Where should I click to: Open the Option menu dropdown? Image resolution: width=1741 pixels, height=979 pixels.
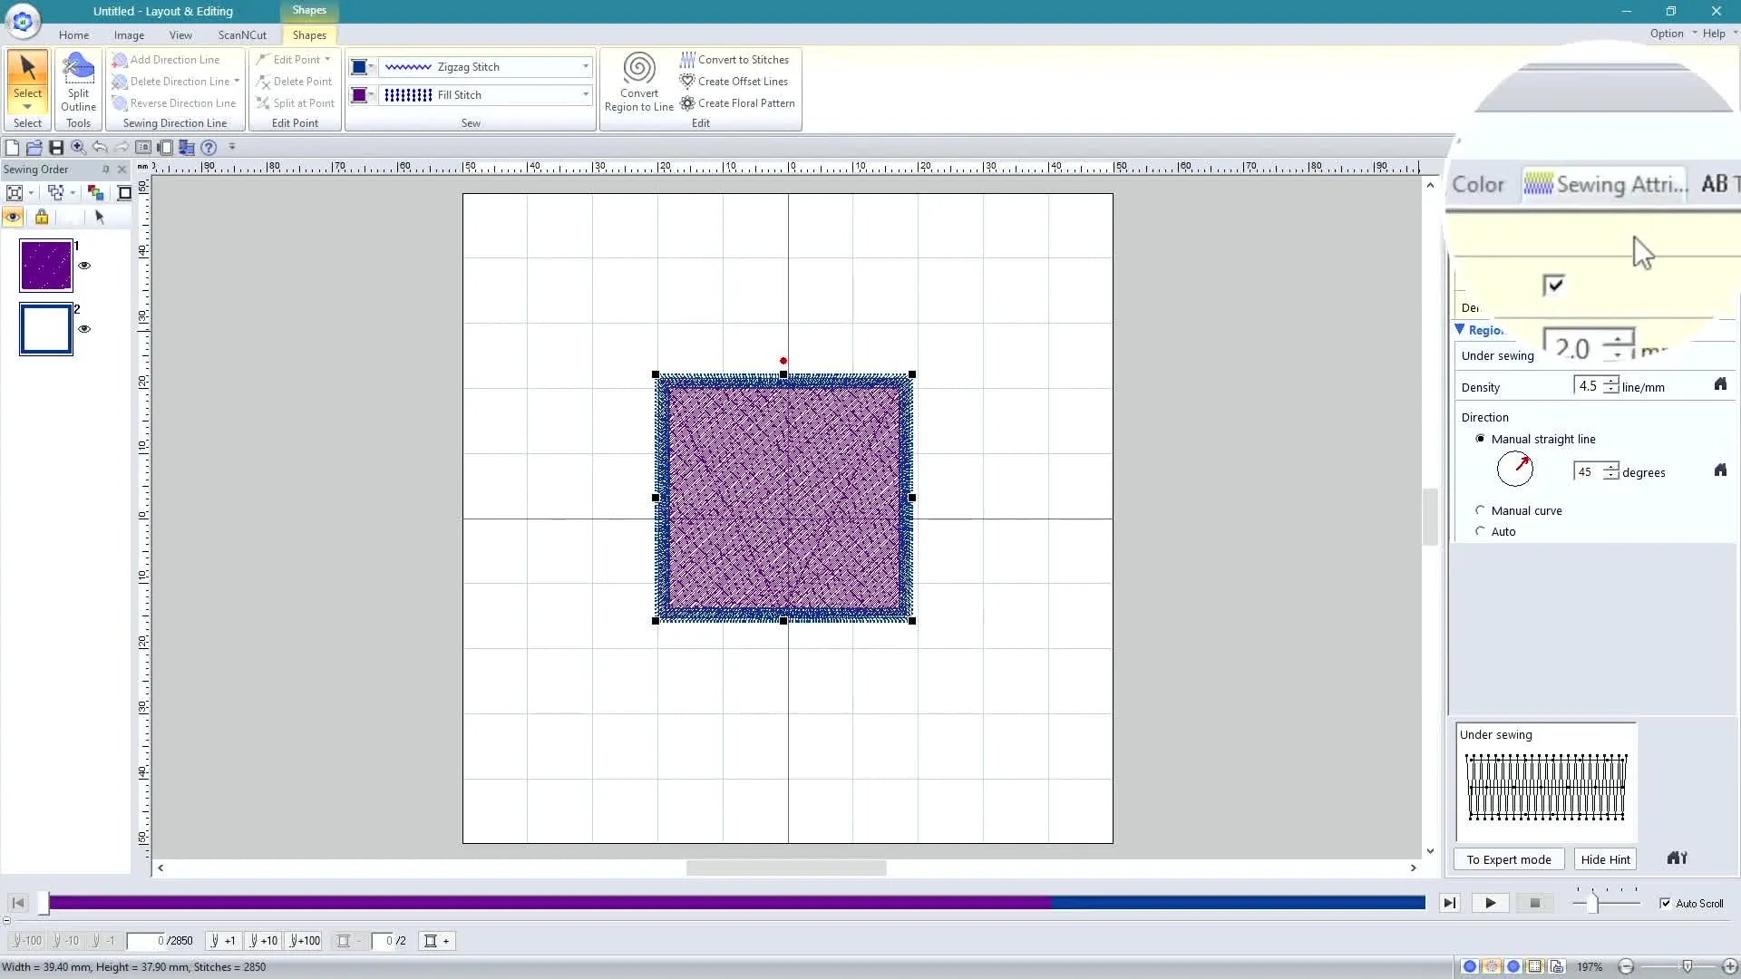pos(1671,34)
